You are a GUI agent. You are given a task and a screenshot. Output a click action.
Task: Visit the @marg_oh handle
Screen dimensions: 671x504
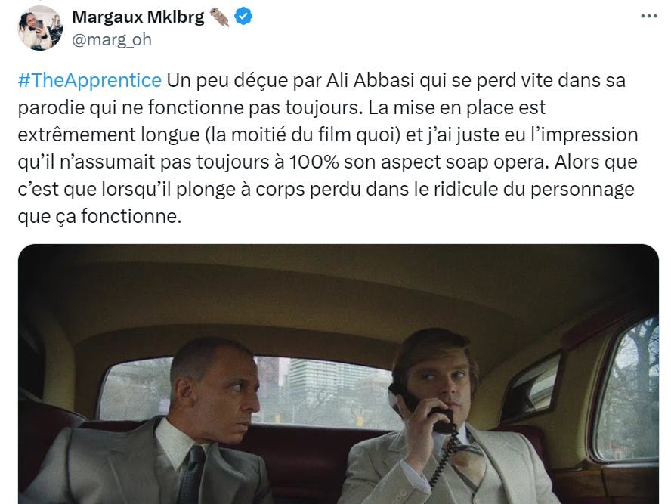pyautogui.click(x=112, y=40)
